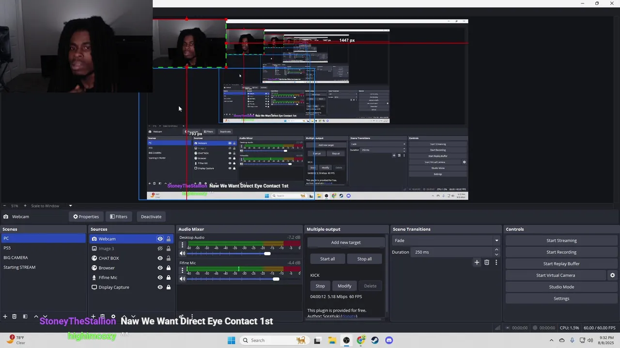The height and width of the screenshot is (348, 620).
Task: Click the Fifine Mic microphone source icon
Action: click(x=94, y=277)
